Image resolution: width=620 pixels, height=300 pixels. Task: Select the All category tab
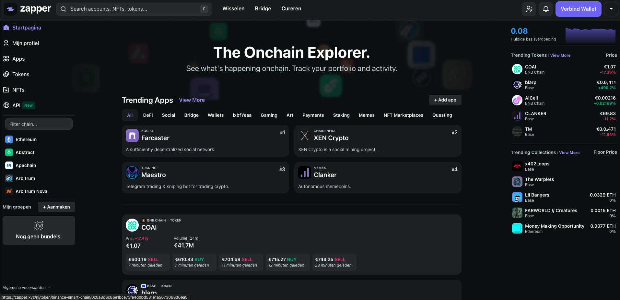(130, 115)
